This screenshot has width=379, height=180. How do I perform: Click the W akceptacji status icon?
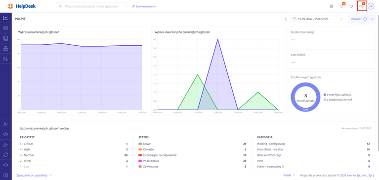[140, 161]
